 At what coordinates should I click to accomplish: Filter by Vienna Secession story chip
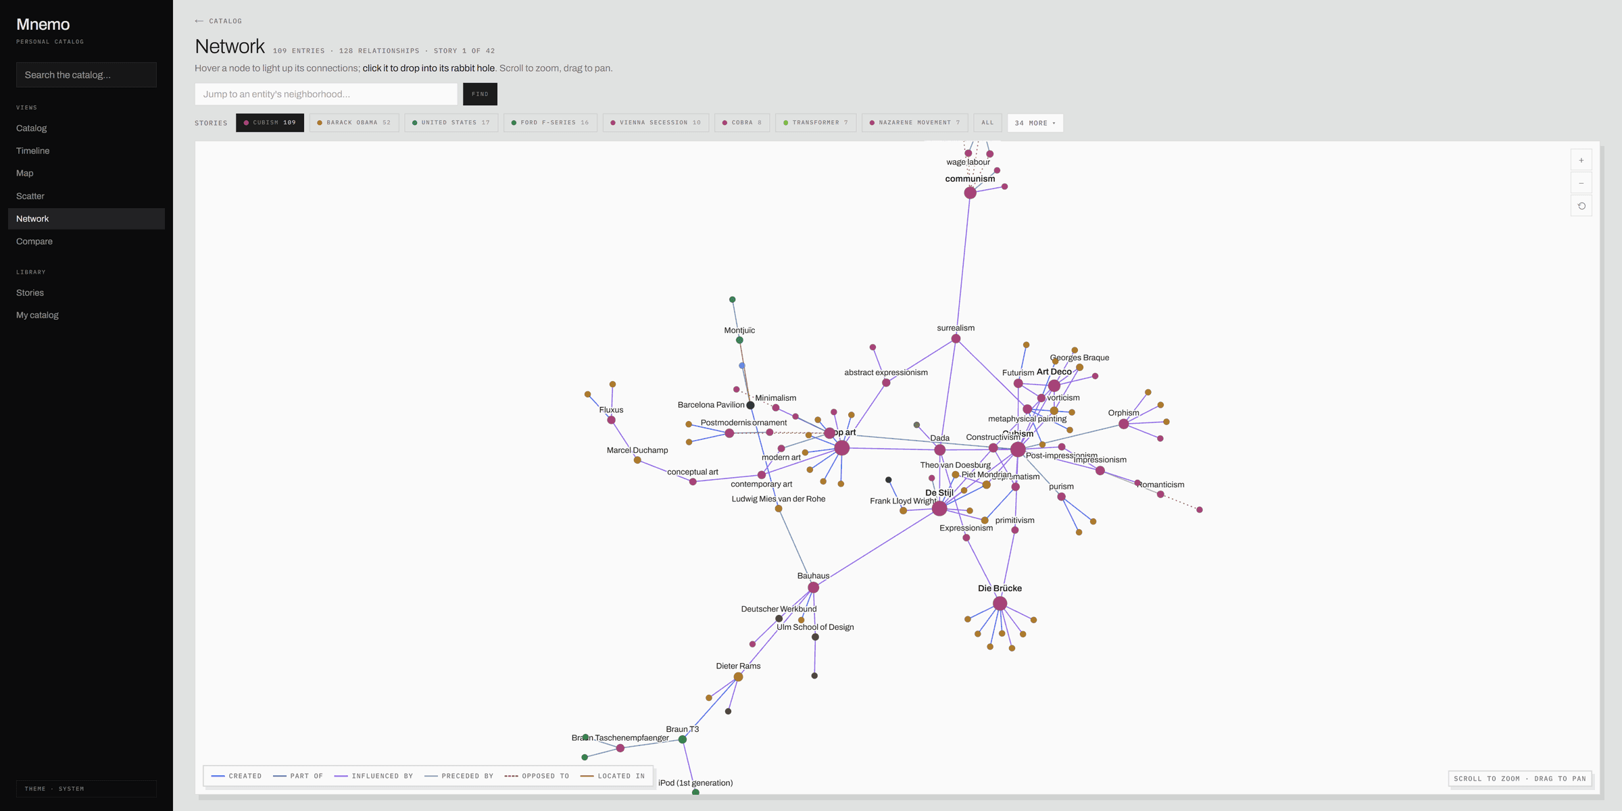point(656,123)
